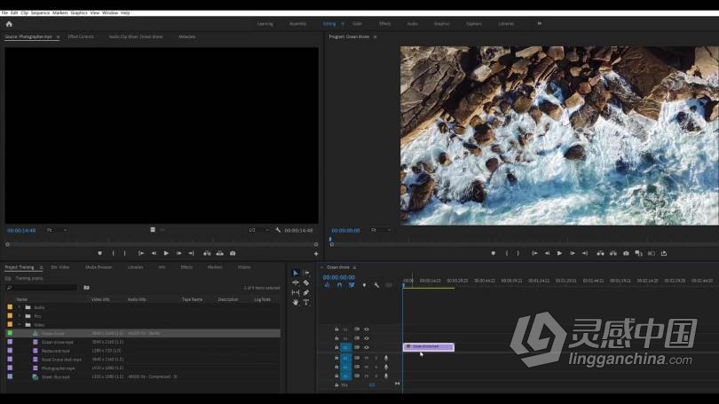Click Source monitor timecode 00:00:14:48
Image resolution: width=719 pixels, height=404 pixels.
point(21,230)
